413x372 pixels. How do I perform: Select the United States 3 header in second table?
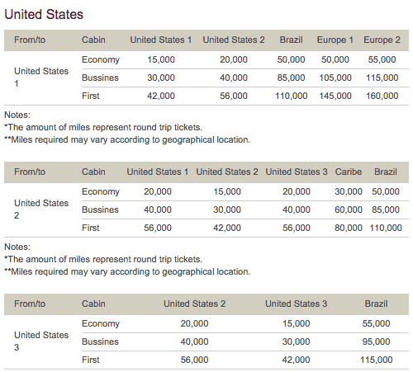click(x=297, y=172)
